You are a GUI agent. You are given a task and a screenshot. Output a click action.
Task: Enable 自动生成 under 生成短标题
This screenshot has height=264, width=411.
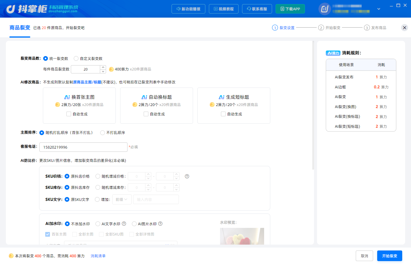point(223,114)
